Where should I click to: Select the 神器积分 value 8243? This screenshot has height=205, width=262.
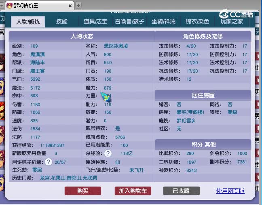[192, 170]
